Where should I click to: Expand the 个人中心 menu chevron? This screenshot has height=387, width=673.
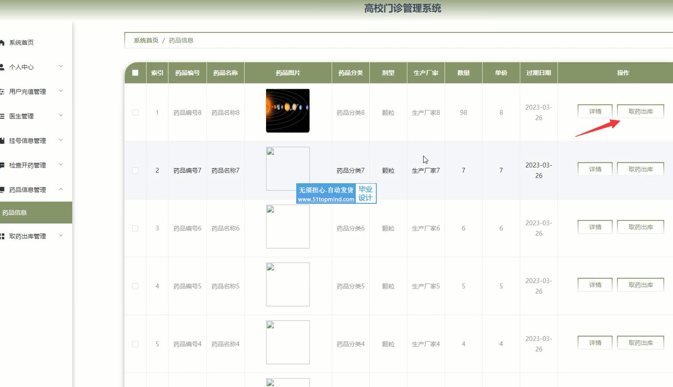click(61, 66)
